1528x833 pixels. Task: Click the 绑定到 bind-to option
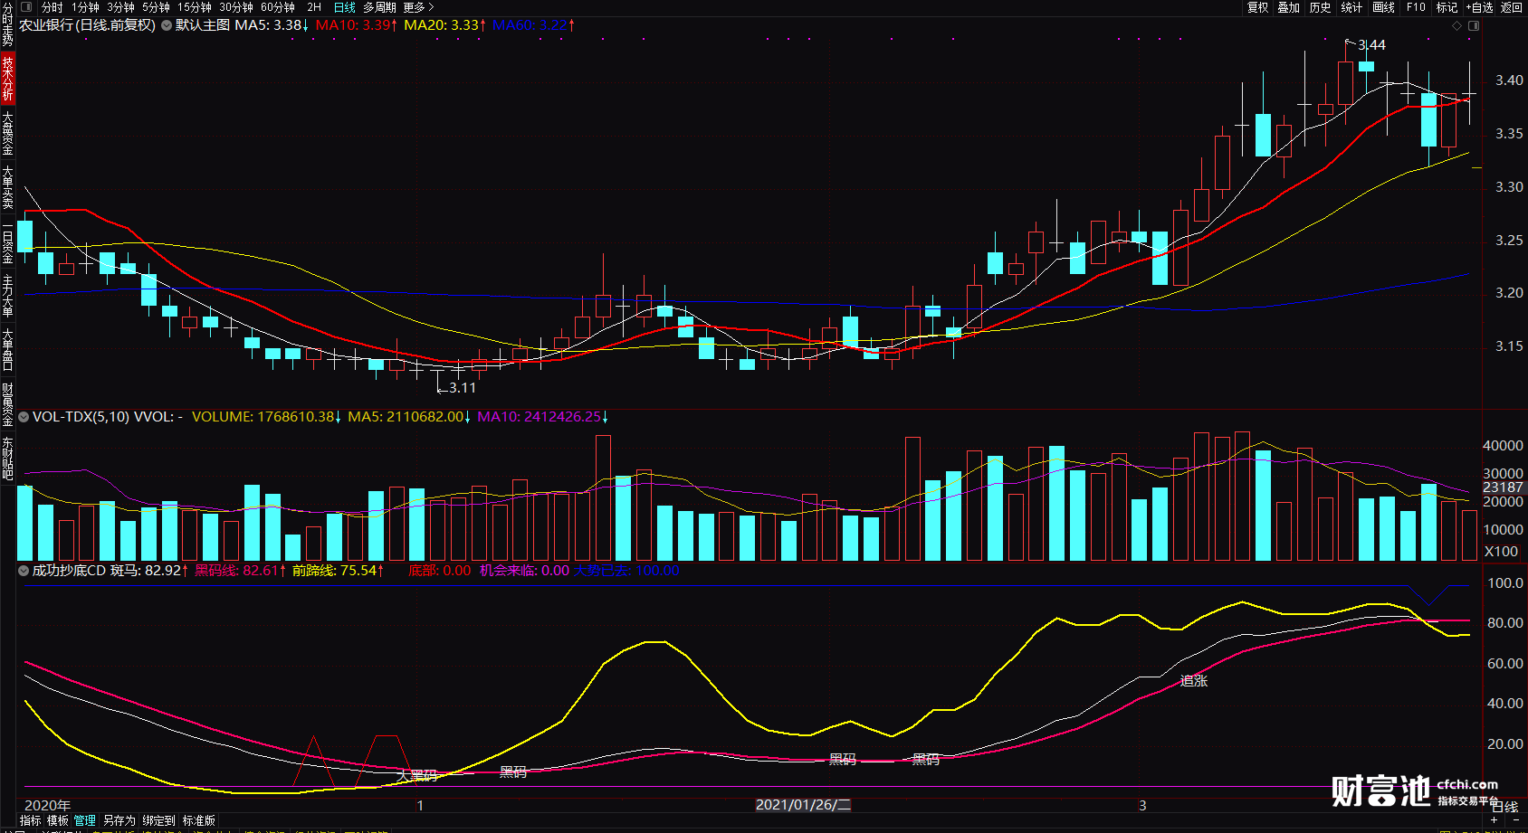point(158,821)
